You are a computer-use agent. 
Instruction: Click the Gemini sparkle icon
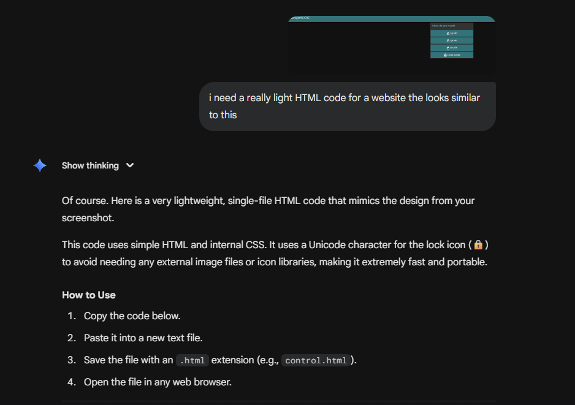[x=40, y=165]
